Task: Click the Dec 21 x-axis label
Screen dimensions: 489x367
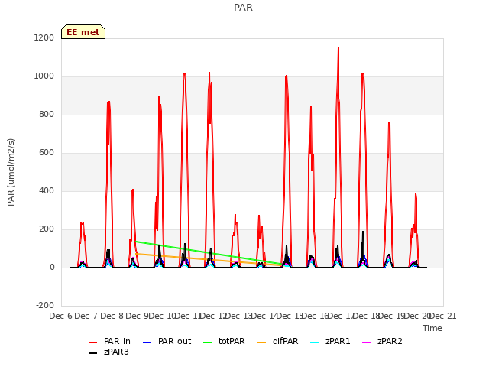Action: [x=443, y=316]
